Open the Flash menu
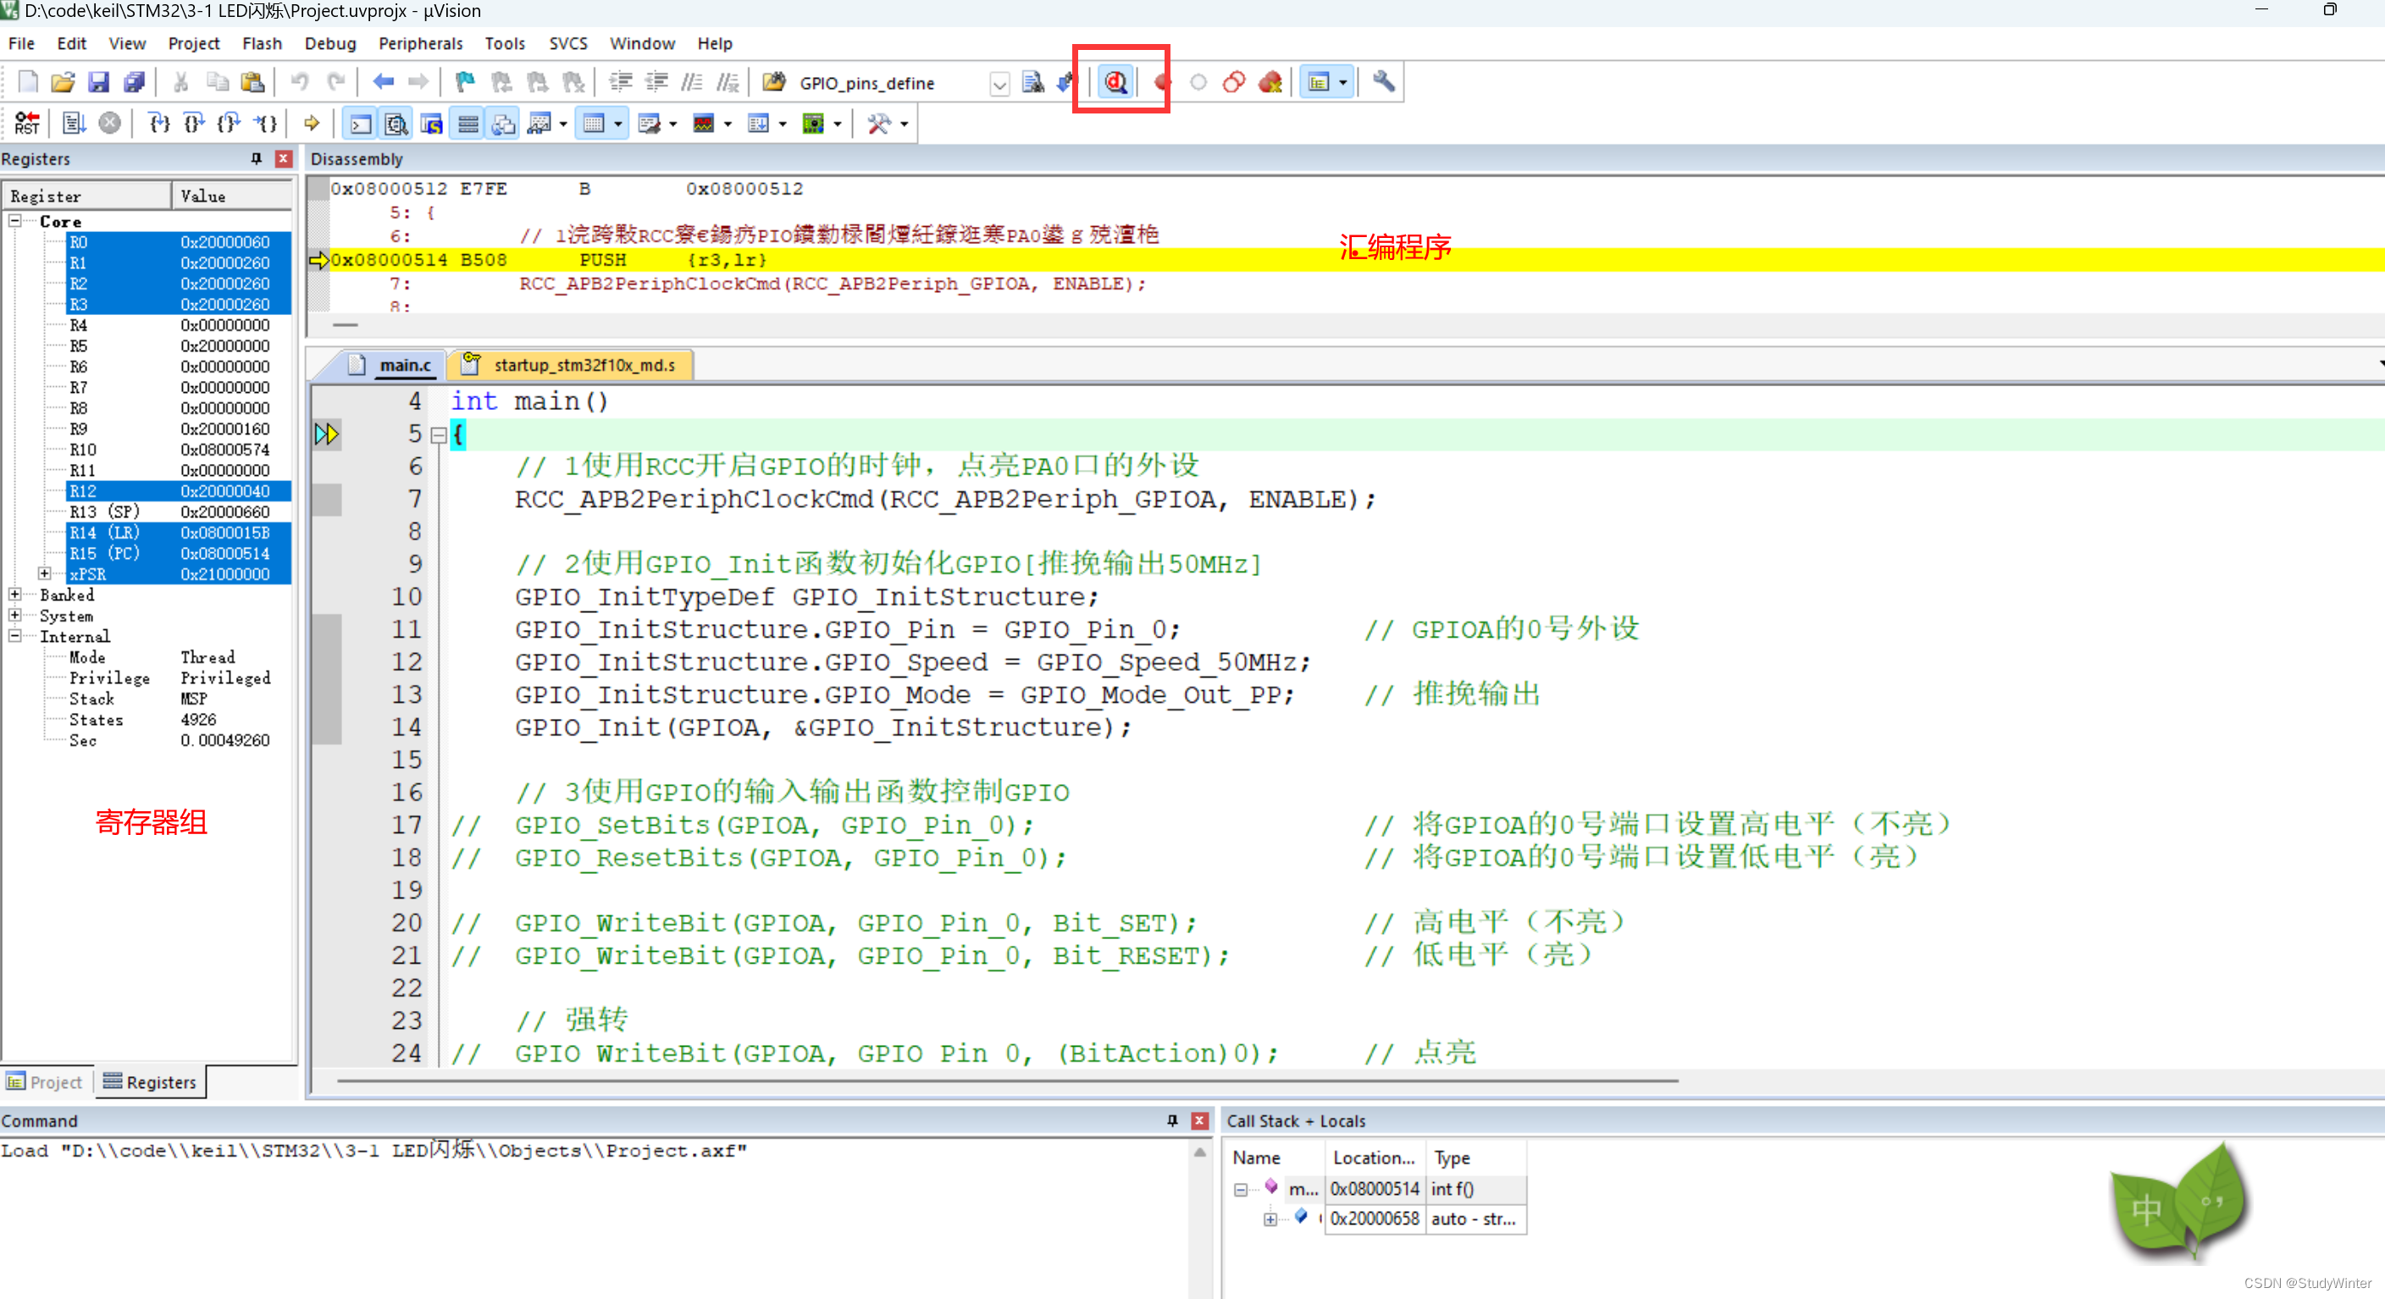 (x=262, y=43)
